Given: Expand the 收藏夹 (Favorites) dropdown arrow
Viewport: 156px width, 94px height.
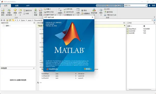Looking at the screenshot, I should pyautogui.click(x=60, y=15).
